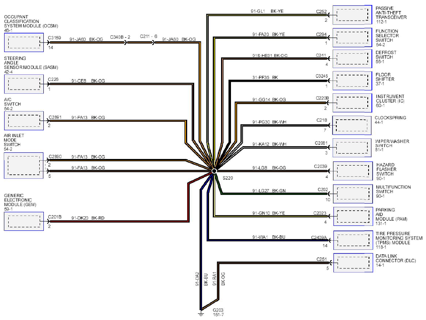Click the 91-WA1 BK-BU wire label
This screenshot has height=320, width=426.
[269, 237]
